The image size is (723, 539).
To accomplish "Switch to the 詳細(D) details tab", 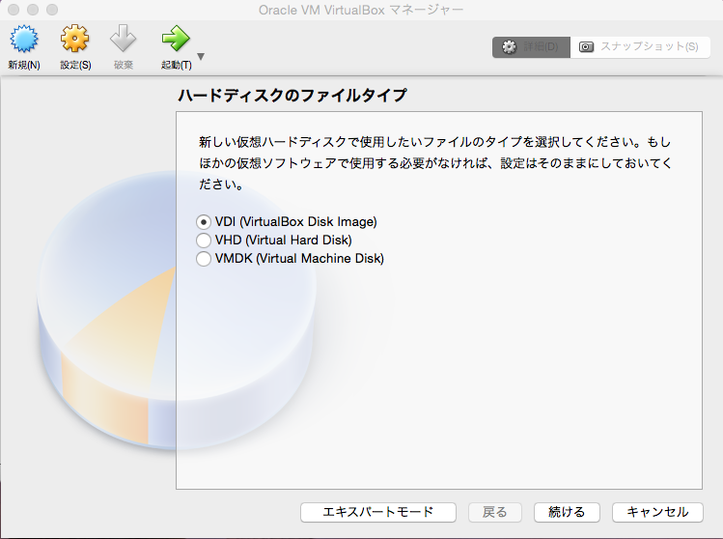I will click(531, 47).
